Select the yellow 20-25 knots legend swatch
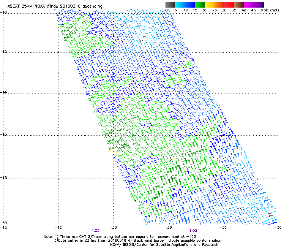 210,5
